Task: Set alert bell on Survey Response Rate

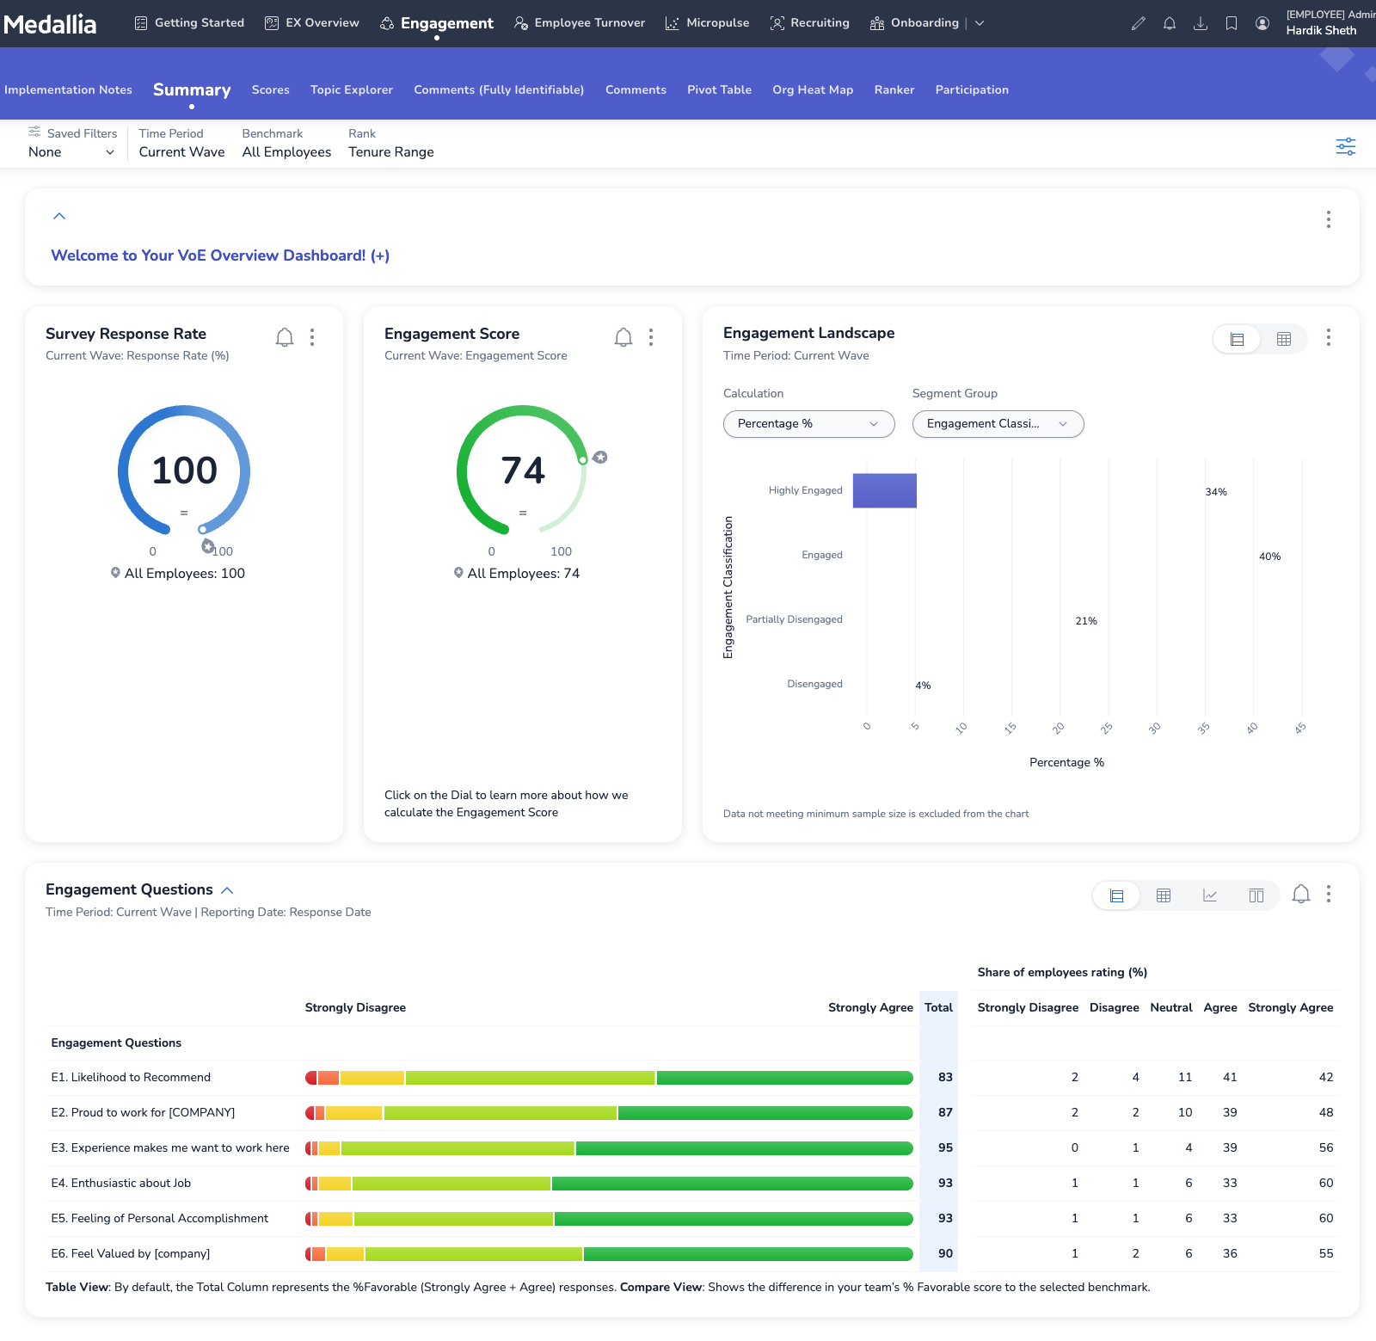Action: tap(285, 337)
